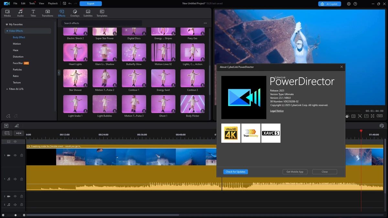388x218 pixels.
Task: Expand the Filters & LUTs category
Action: coord(7,89)
